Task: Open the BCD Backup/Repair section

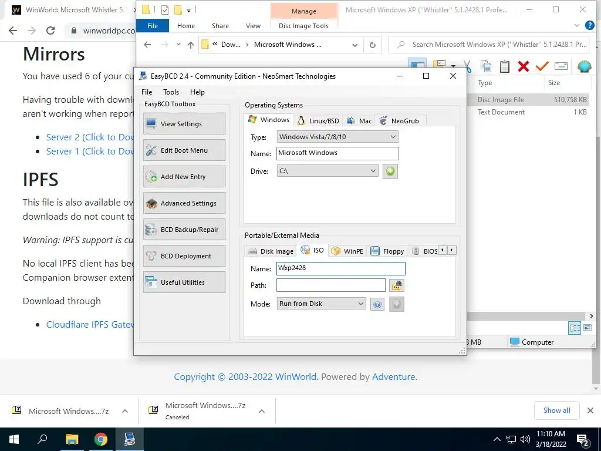Action: pyautogui.click(x=184, y=230)
